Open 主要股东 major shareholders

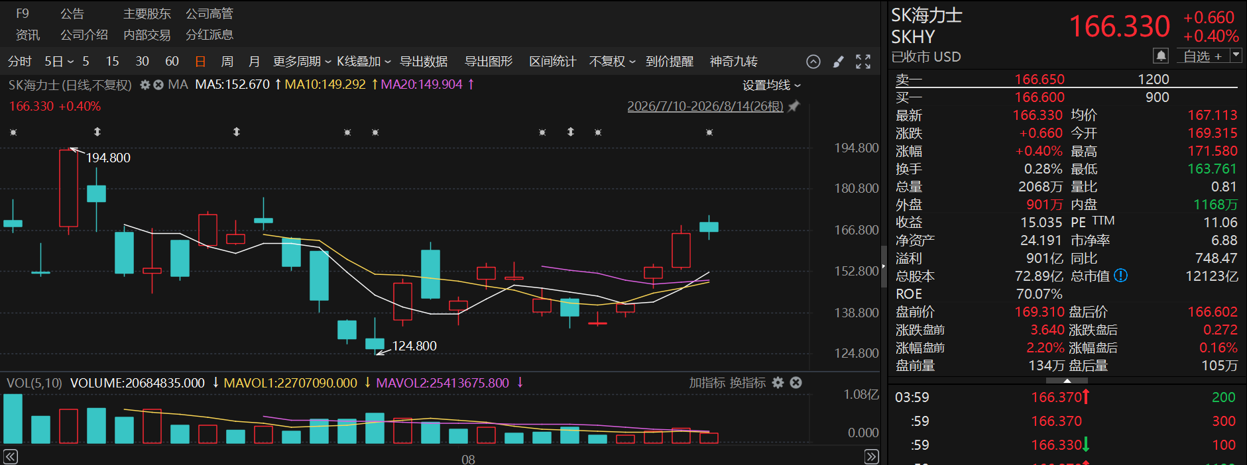[x=147, y=13]
